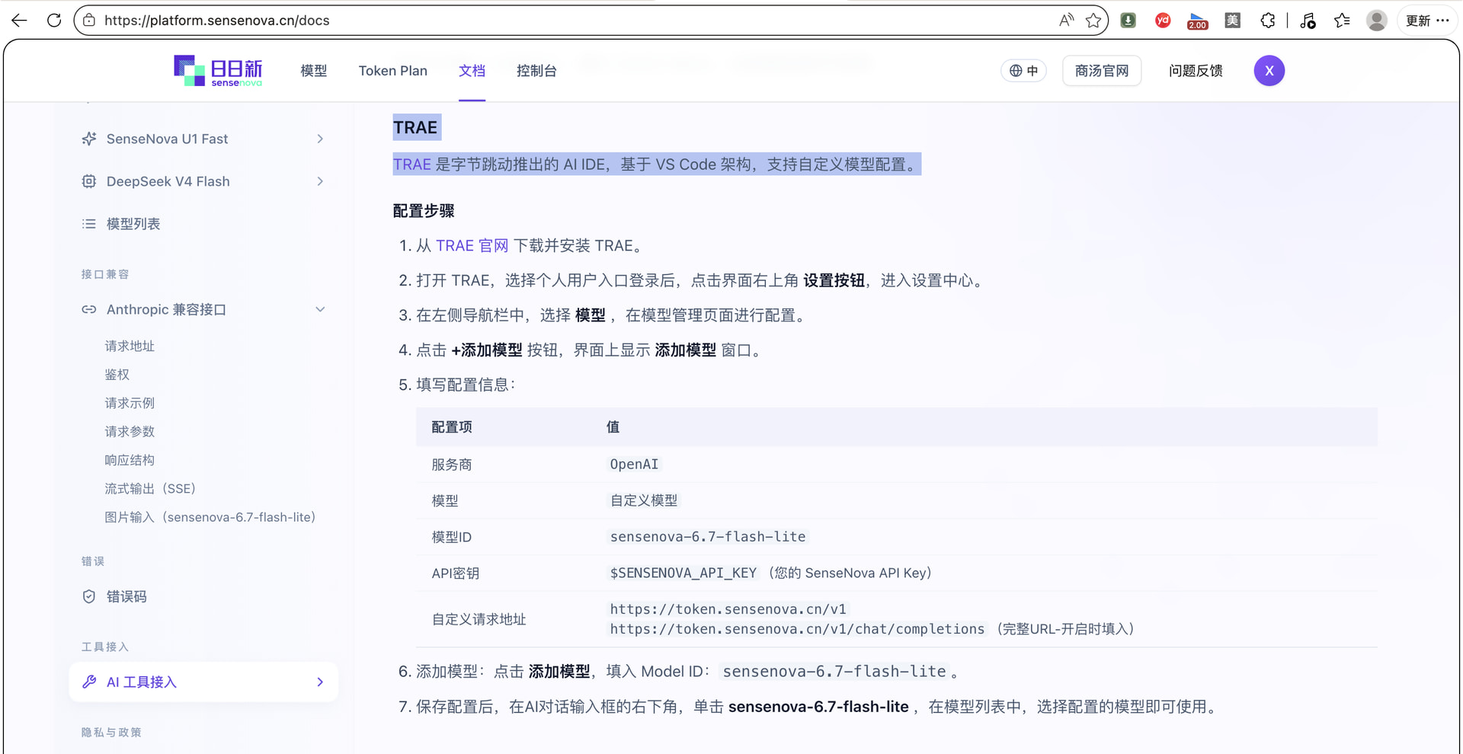Click the DeepSeek V4 Flash chip icon
The image size is (1463, 754).
(89, 181)
